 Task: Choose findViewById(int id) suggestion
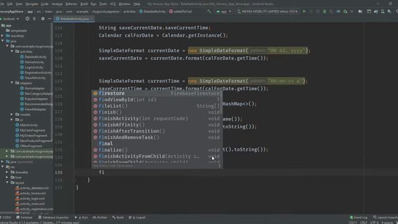tap(157, 100)
